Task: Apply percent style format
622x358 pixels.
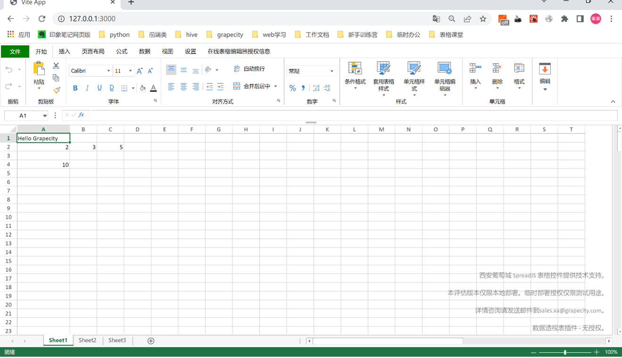Action: coord(293,88)
